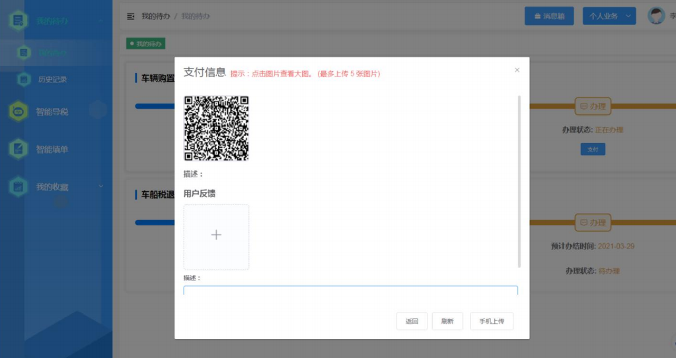
Task: Click the 刷新 button
Action: point(447,321)
